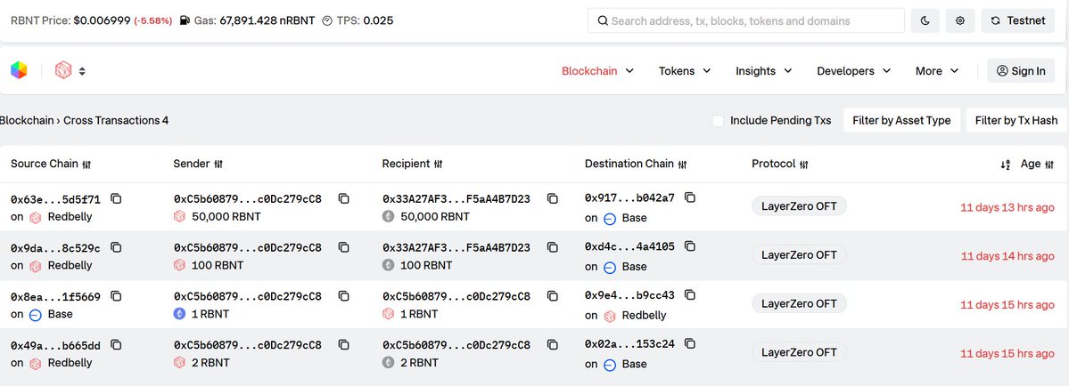Copy source hash 0x63e...5d5f71

[x=117, y=199]
